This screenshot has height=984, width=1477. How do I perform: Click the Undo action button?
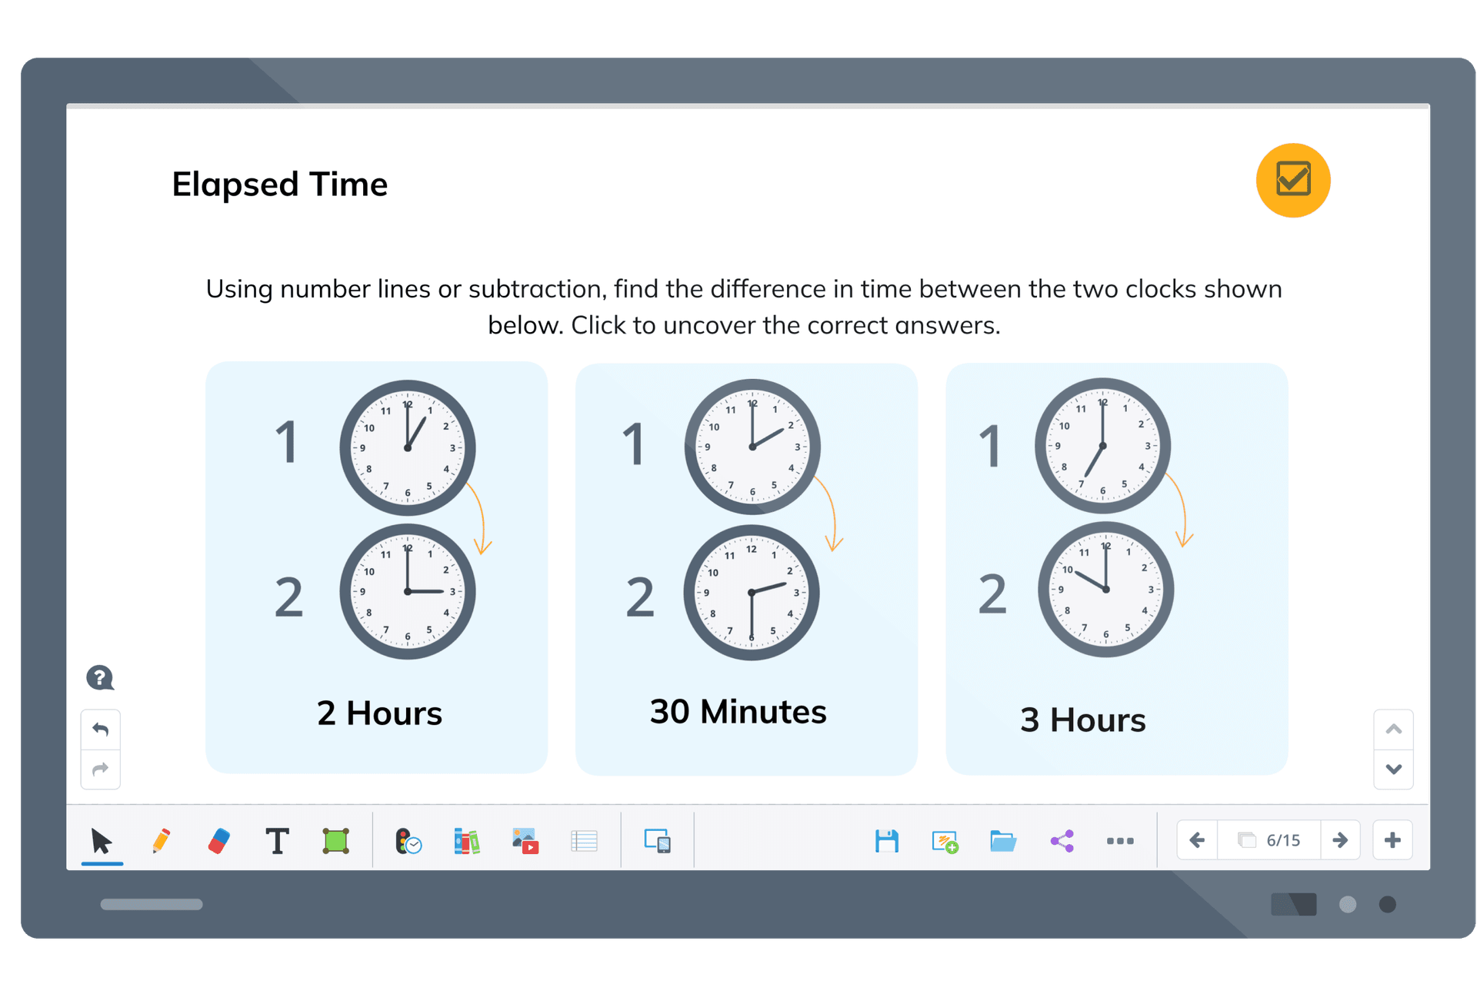(99, 727)
